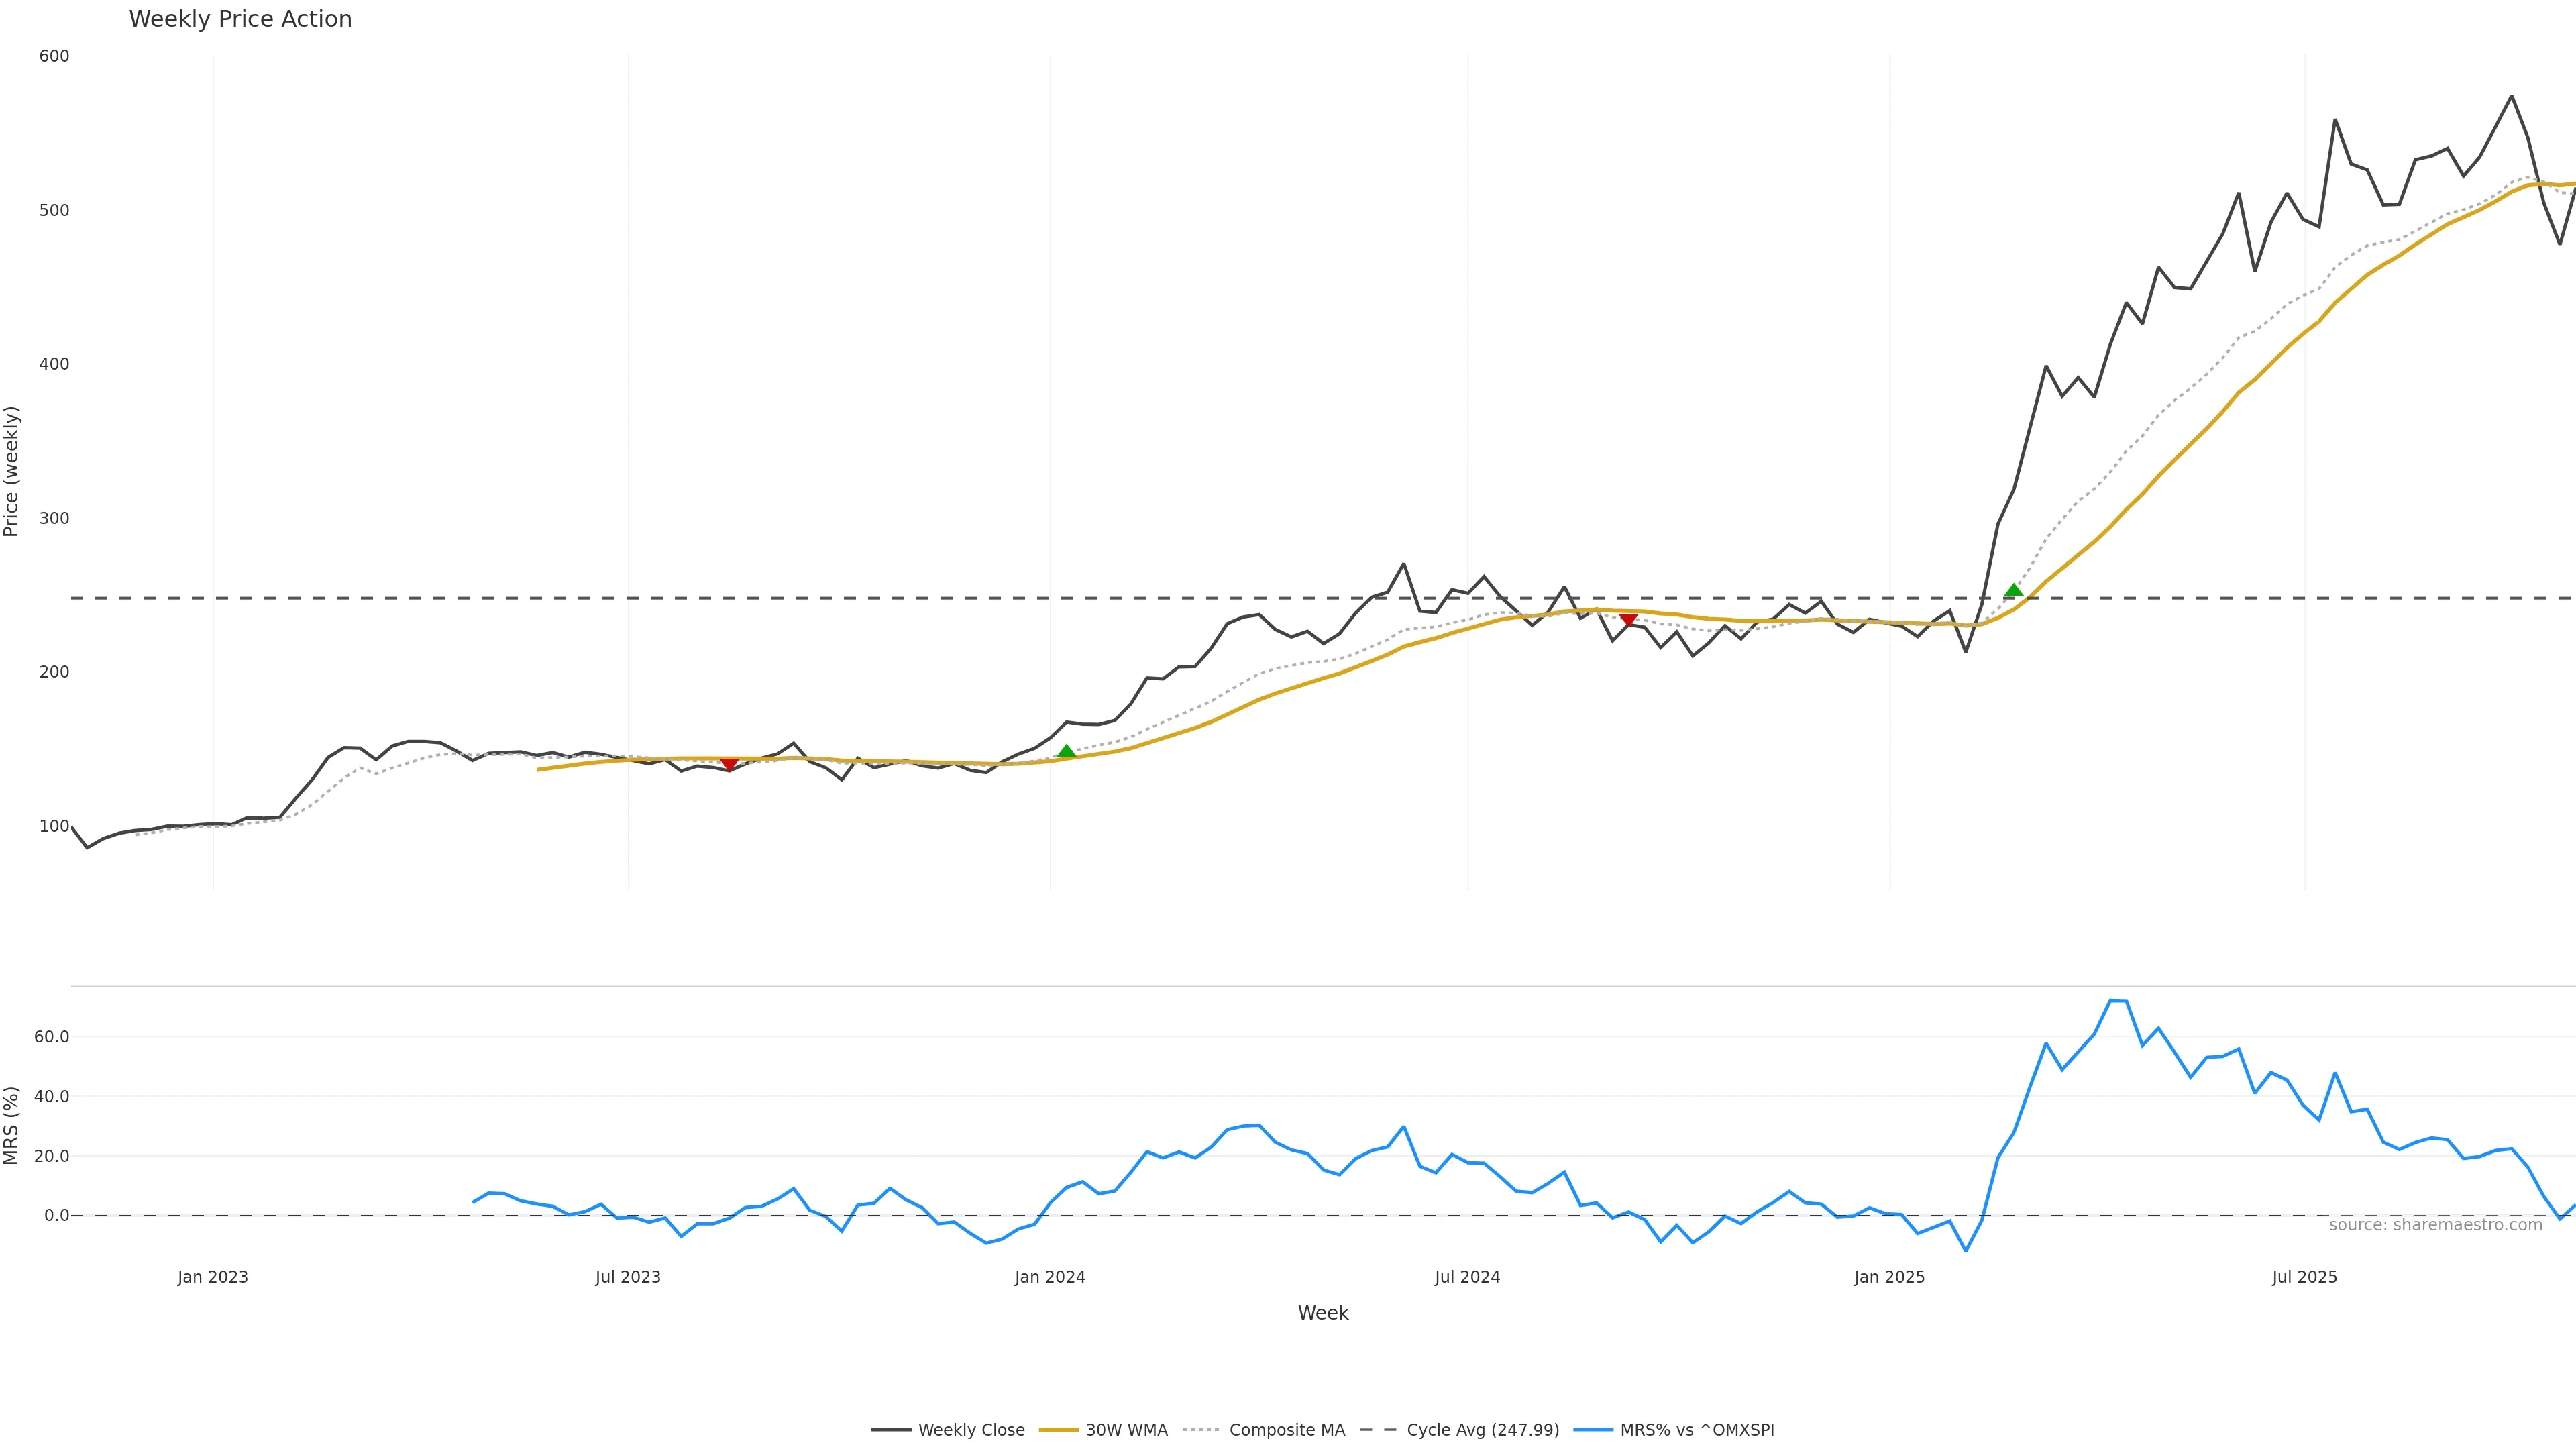Screen dimensions: 2576x1449
Task: Hide the Composite MA series via legend label
Action: tap(1287, 1430)
